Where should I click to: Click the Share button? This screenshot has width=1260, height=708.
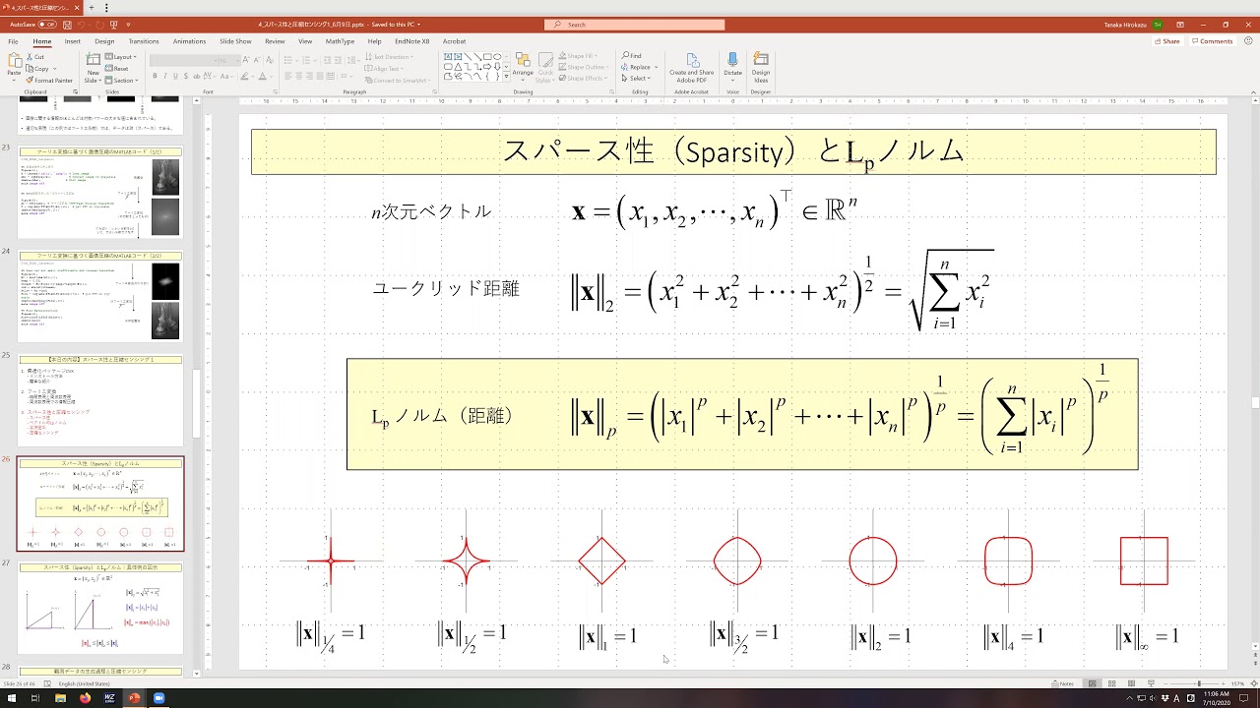(1166, 41)
